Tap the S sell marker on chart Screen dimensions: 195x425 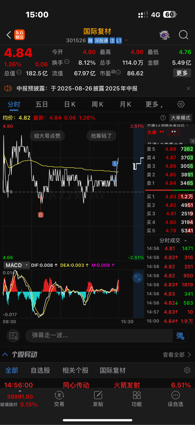pyautogui.click(x=115, y=163)
